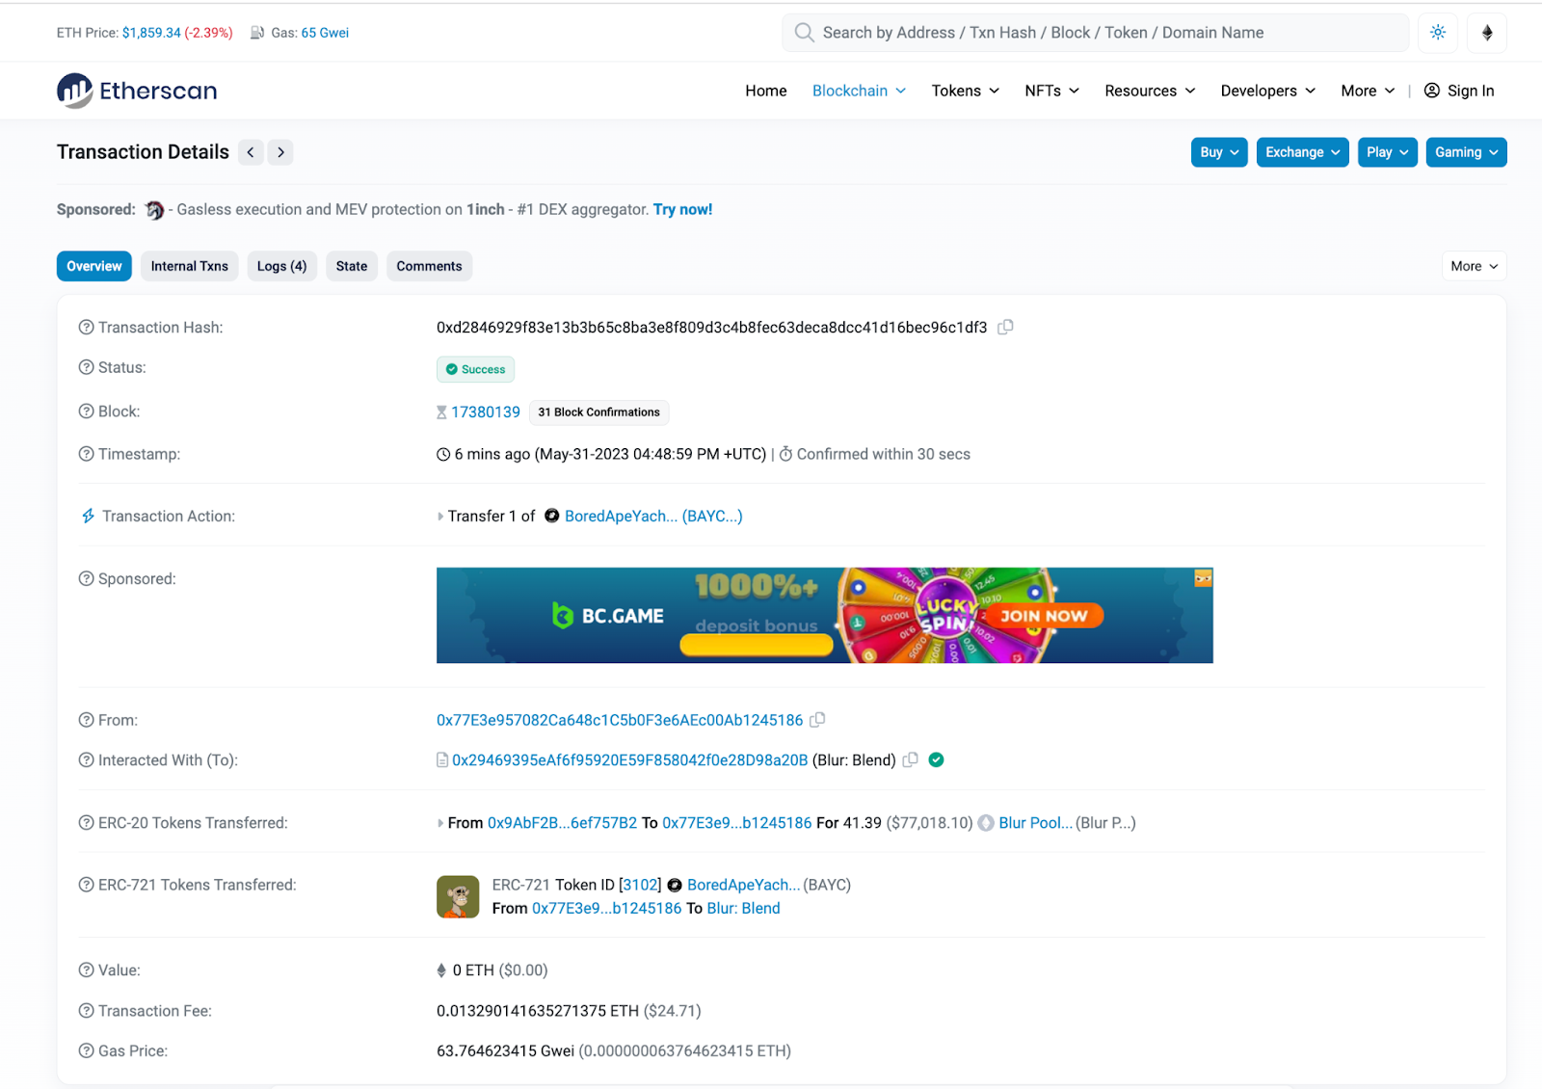Image resolution: width=1542 pixels, height=1089 pixels.
Task: Expand the Developers menu
Action: coord(1267,91)
